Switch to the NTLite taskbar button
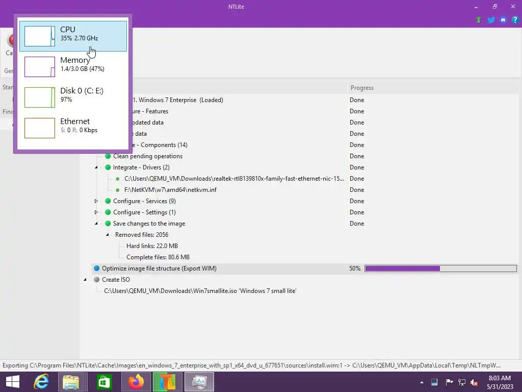Viewport: 522px width, 392px height. [x=167, y=382]
